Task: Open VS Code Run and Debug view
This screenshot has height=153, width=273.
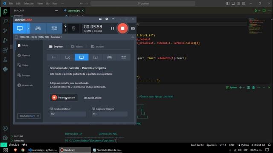Action: coord(5,40)
